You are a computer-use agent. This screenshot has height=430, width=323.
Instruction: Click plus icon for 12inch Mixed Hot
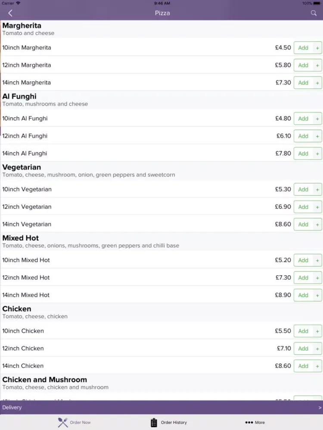pos(317,277)
